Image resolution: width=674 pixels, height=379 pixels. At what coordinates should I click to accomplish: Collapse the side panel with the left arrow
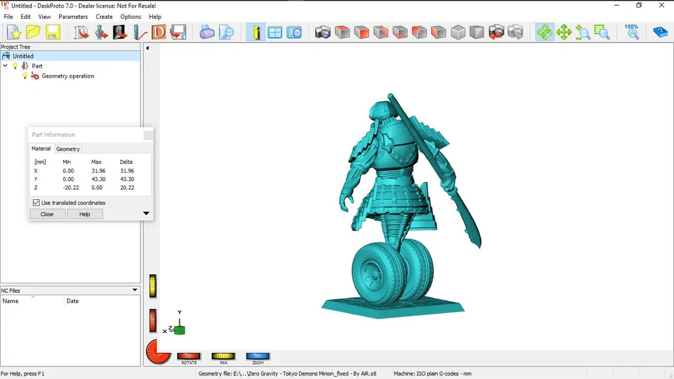tap(147, 47)
